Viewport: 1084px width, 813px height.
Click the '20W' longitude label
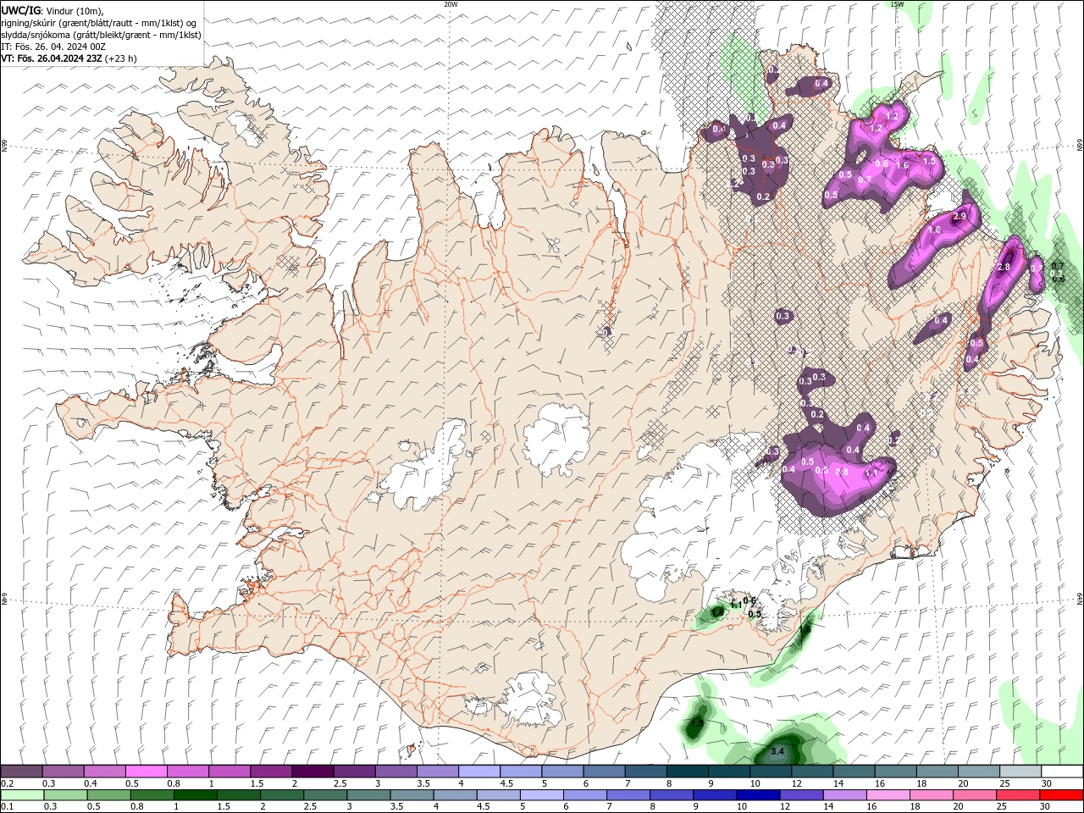[451, 4]
